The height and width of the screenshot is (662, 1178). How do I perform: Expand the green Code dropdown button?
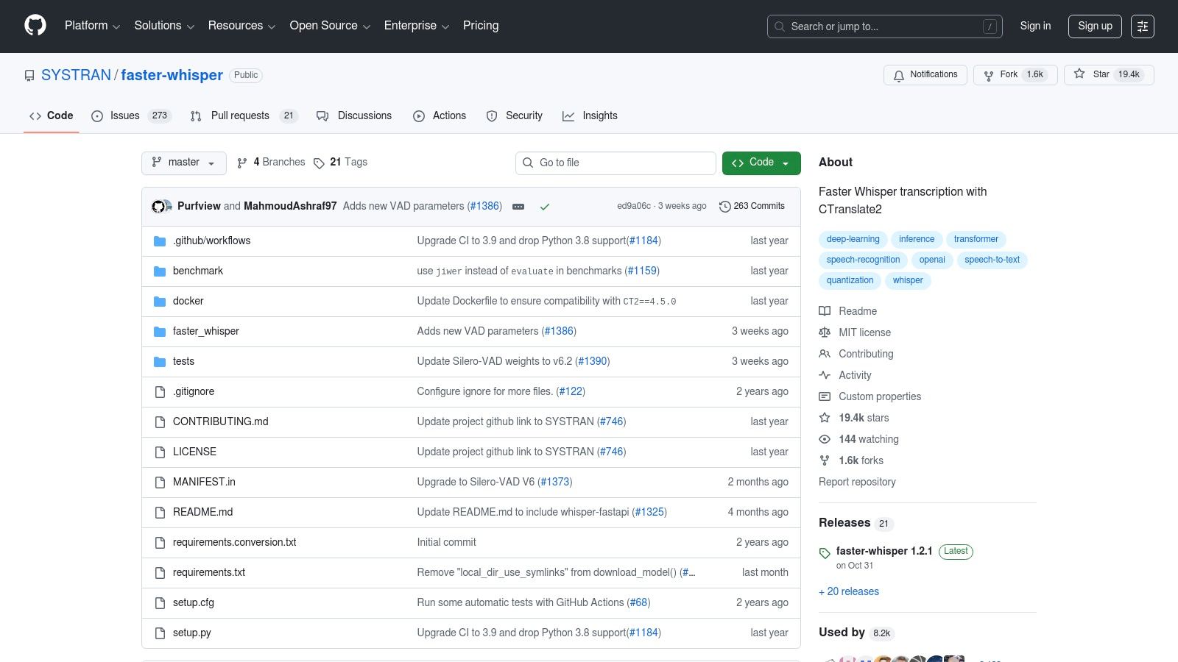point(761,163)
